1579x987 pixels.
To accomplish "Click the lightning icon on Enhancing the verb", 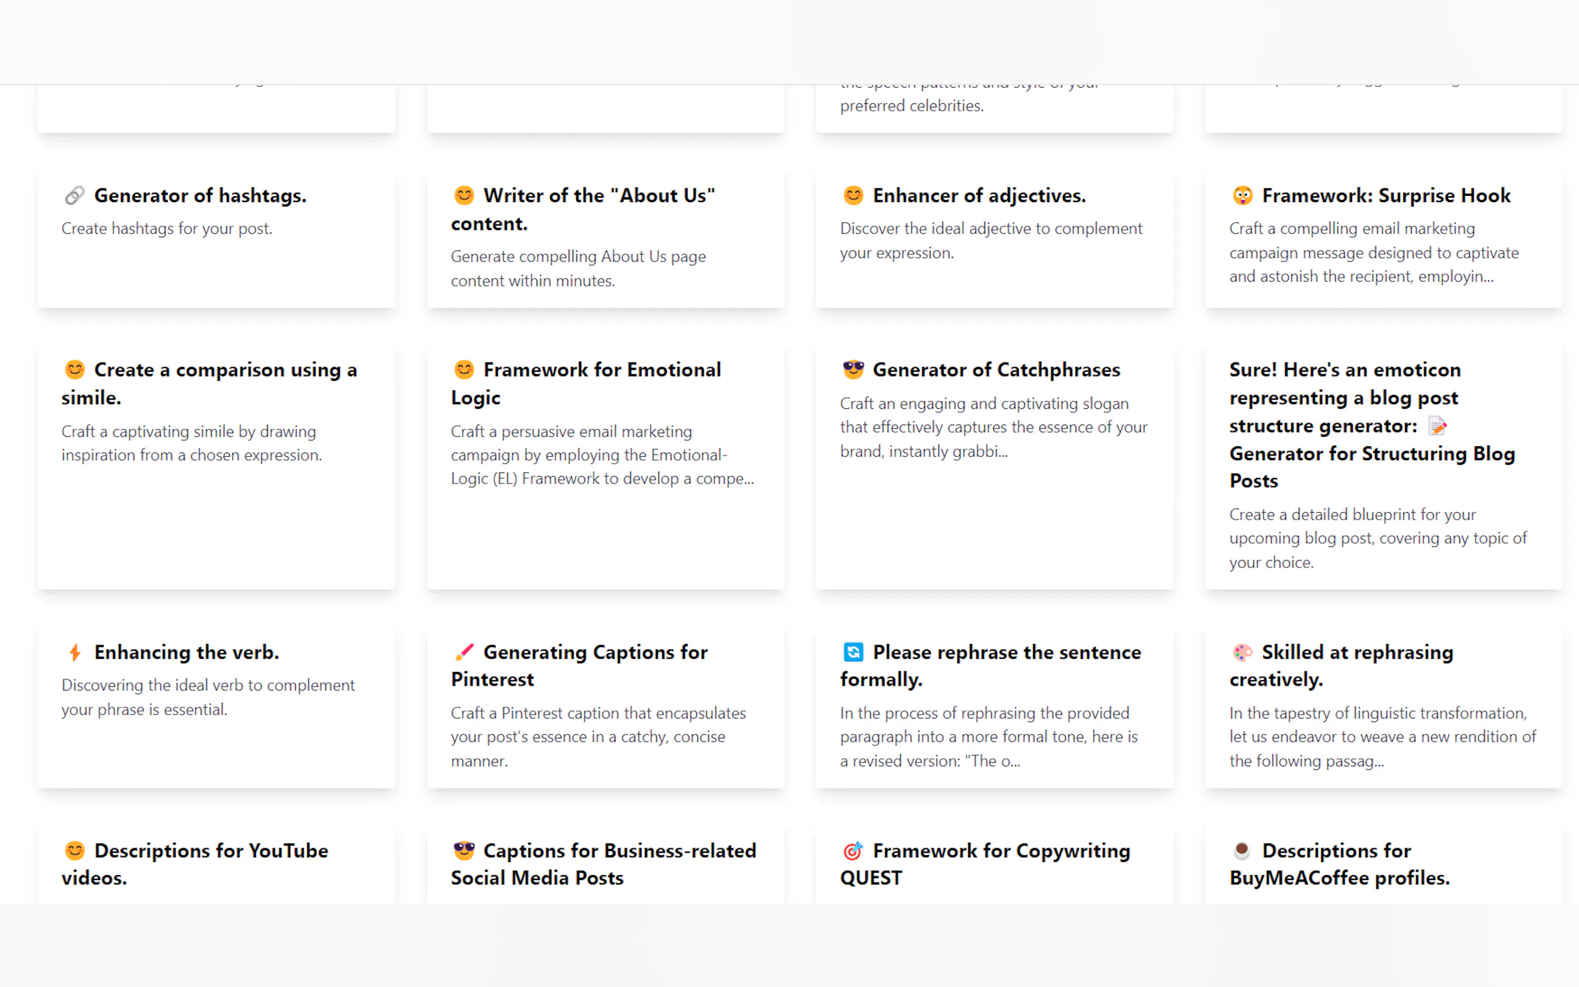I will tap(74, 651).
